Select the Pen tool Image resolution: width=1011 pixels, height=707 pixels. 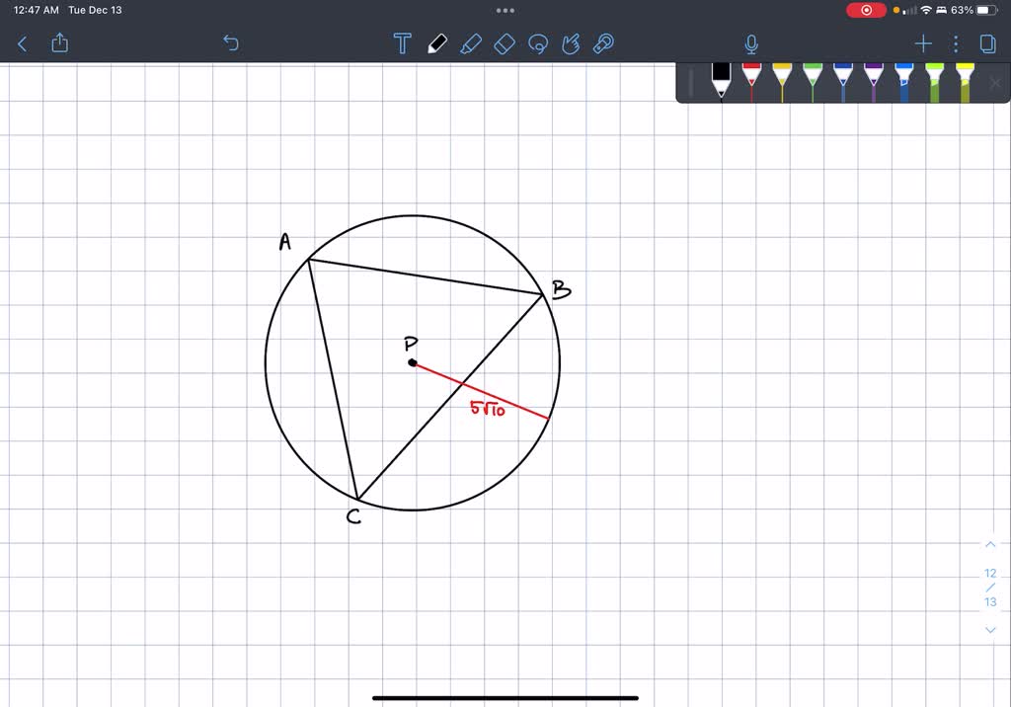[437, 43]
